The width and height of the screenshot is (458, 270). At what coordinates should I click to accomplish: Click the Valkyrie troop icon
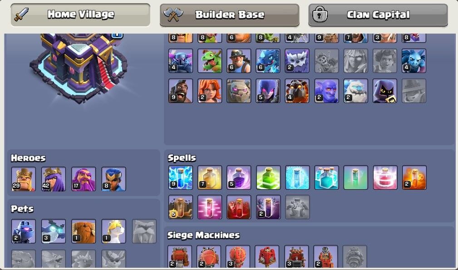click(x=210, y=91)
